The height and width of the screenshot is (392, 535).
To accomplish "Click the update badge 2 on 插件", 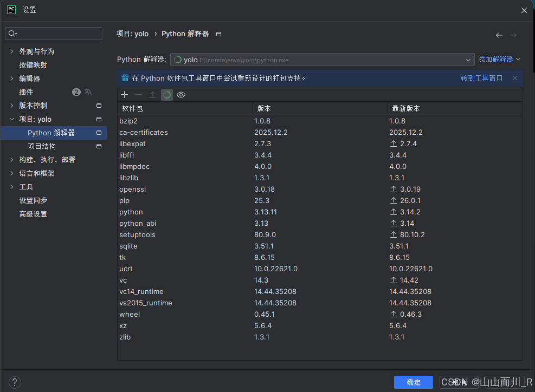I will [x=76, y=92].
